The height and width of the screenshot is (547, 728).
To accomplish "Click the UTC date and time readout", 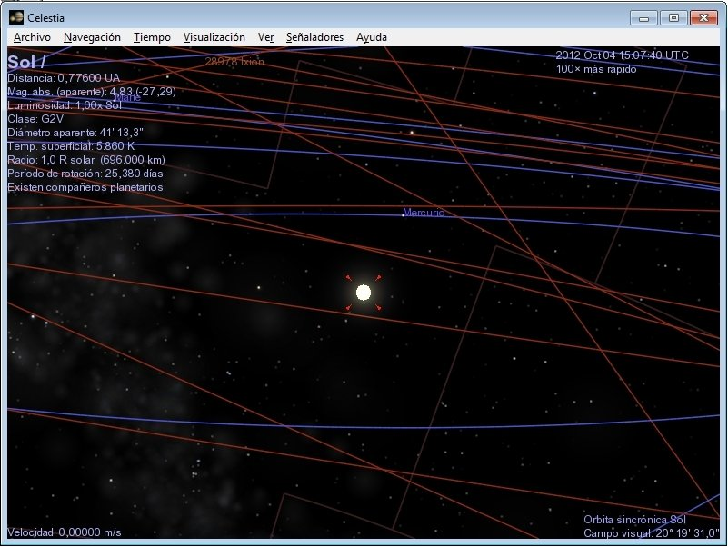I will tap(622, 55).
